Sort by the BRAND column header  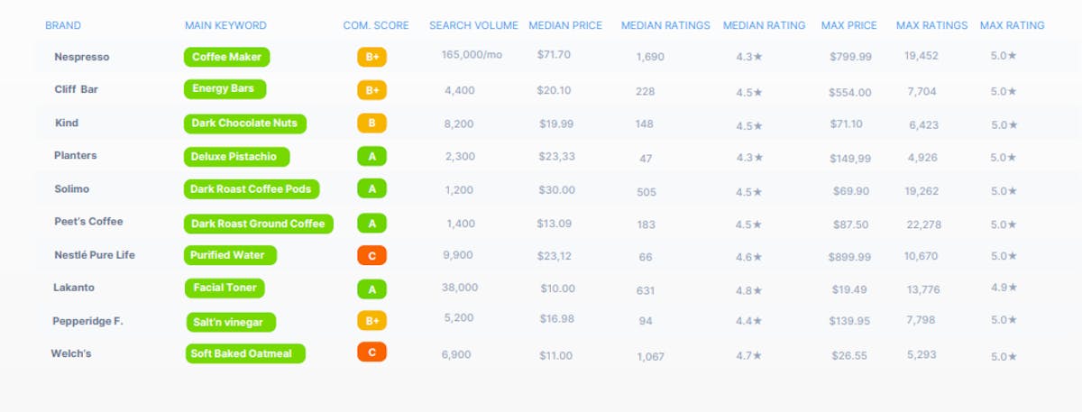coord(63,25)
